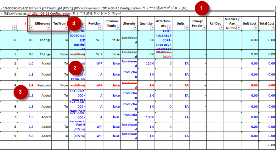Select the GUID-4D16AB75 attachment cell
The image size is (276, 151).
pyautogui.click(x=164, y=40)
